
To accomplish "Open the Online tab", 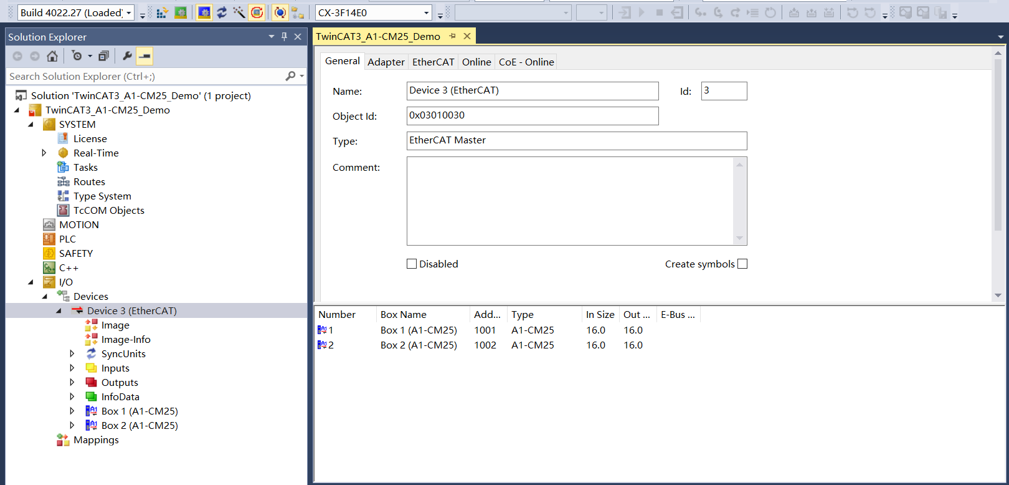I will point(476,62).
